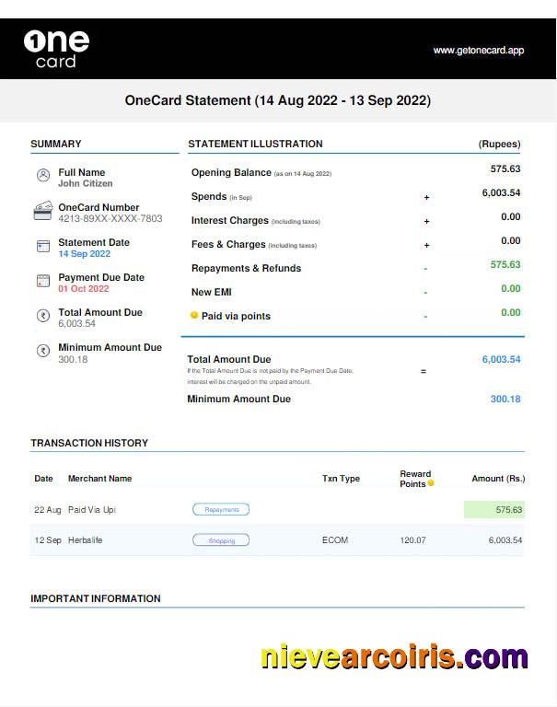Screen dimensions: 557x707
Task: Click the nievearcoiris.com watermark
Action: point(394,656)
